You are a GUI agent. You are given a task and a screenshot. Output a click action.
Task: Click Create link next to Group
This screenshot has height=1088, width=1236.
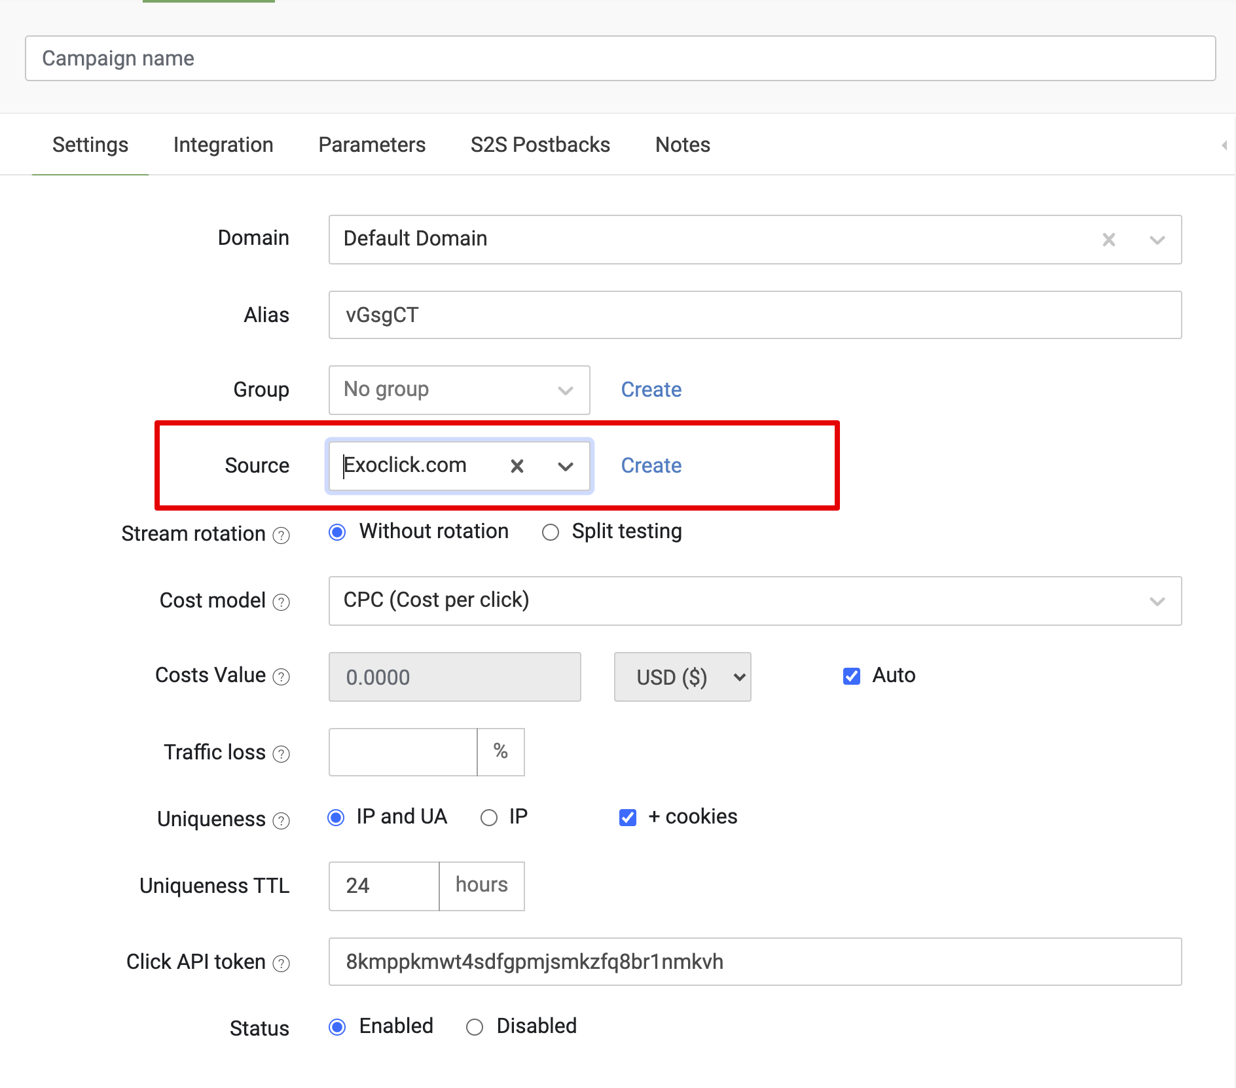coord(651,390)
